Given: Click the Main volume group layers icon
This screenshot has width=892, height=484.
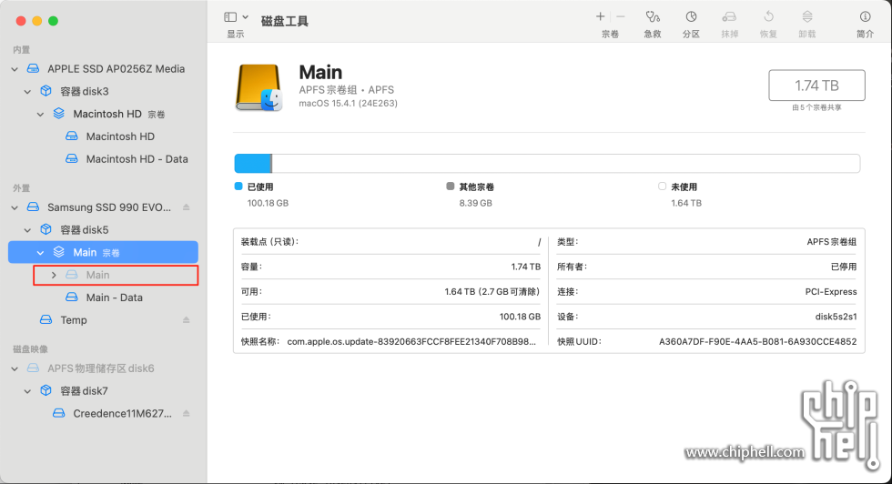Looking at the screenshot, I should point(58,252).
